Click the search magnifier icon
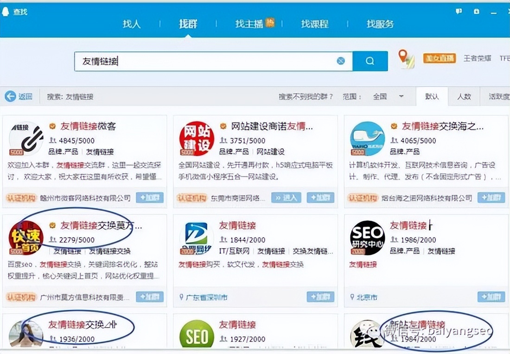This screenshot has width=510, height=354. (369, 61)
